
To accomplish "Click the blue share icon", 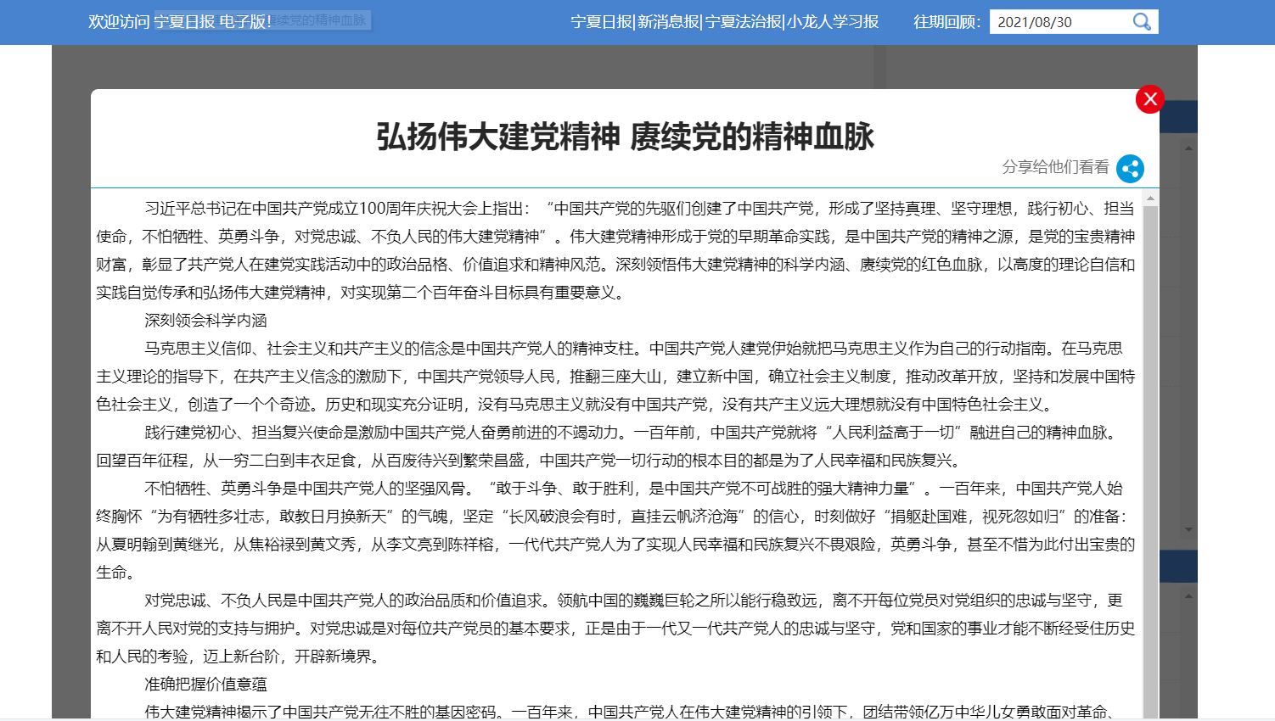I will click(1130, 169).
